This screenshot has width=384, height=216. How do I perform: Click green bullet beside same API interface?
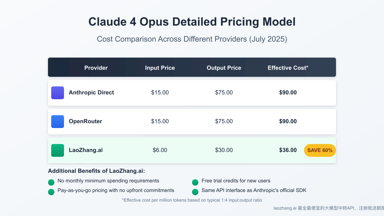(x=195, y=192)
